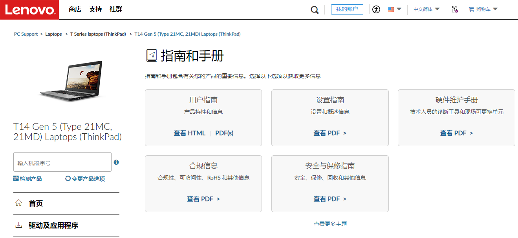518x238 pixels.
Task: Click 合规性、可访问性、RoHS 和其他信息 text
Action: (203, 178)
